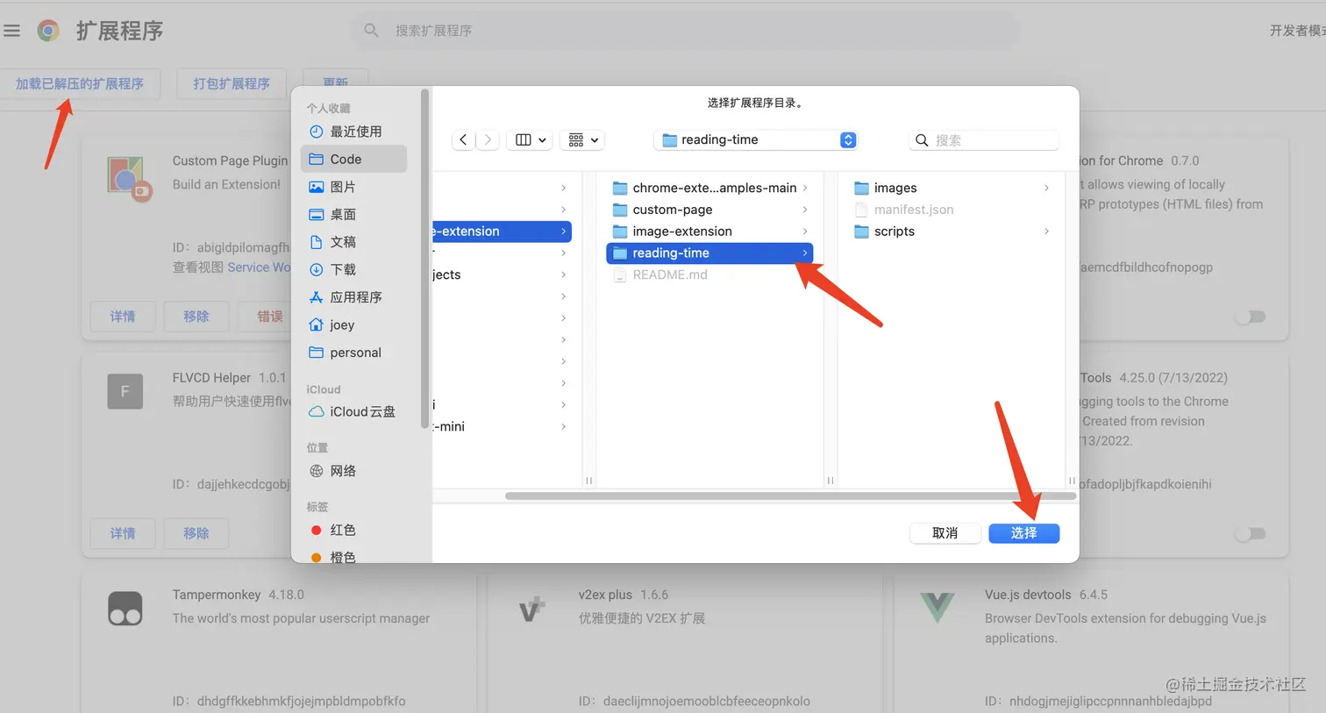Click the search field in file dialog

984,140
